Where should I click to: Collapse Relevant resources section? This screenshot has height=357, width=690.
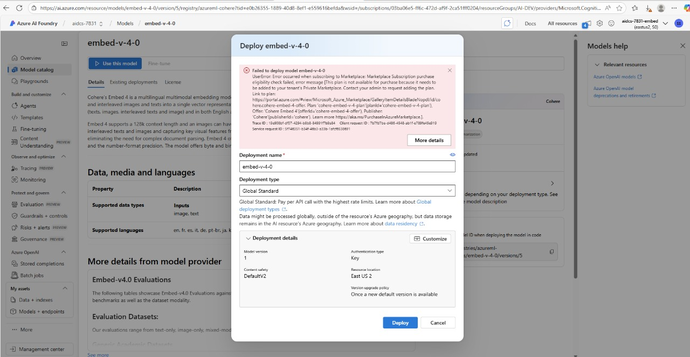coord(597,65)
